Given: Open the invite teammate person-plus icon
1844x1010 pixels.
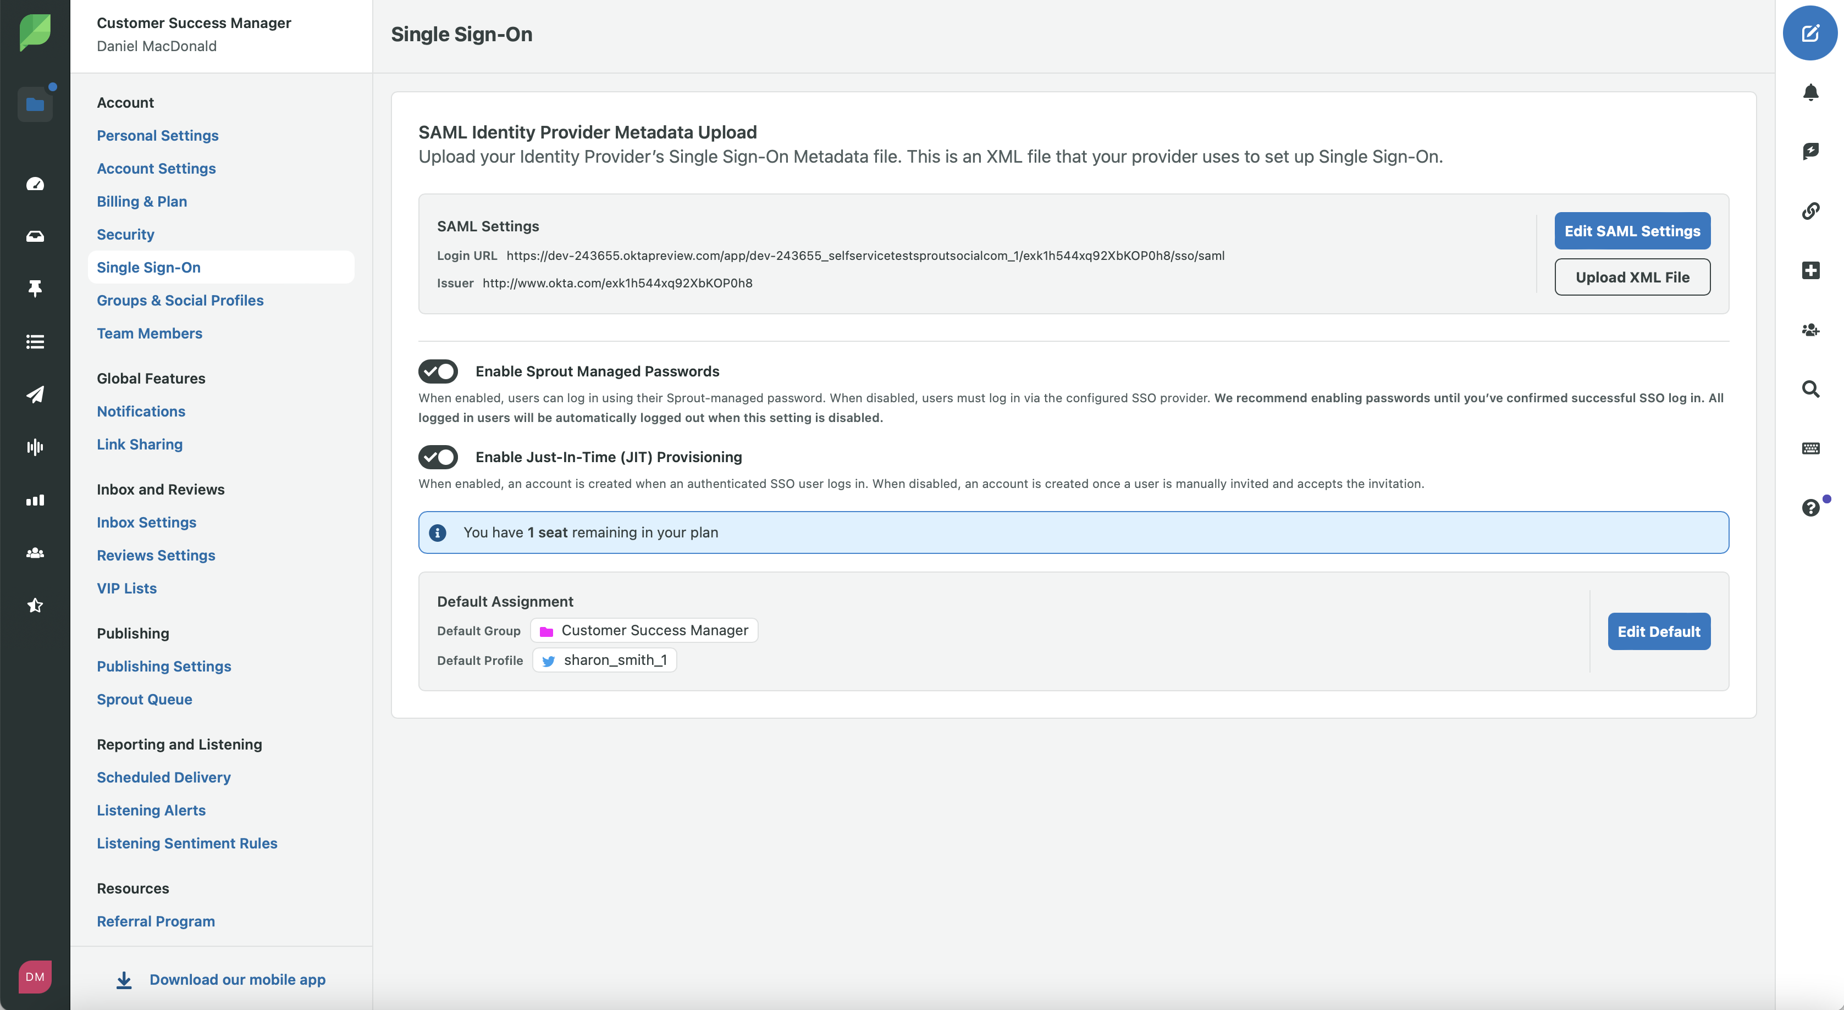Looking at the screenshot, I should tap(1811, 330).
